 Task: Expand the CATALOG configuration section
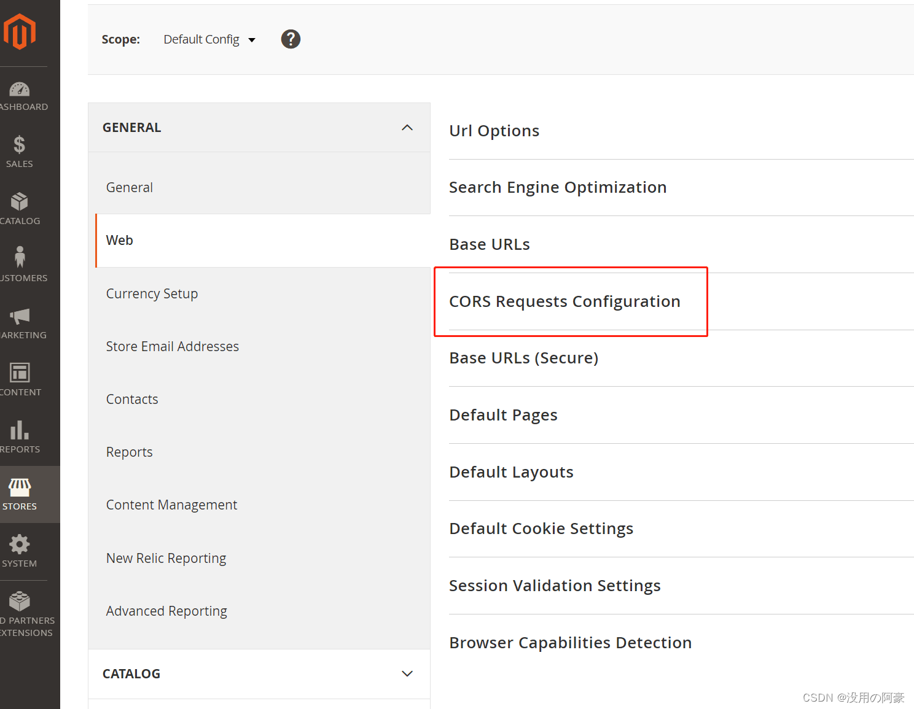pos(259,674)
